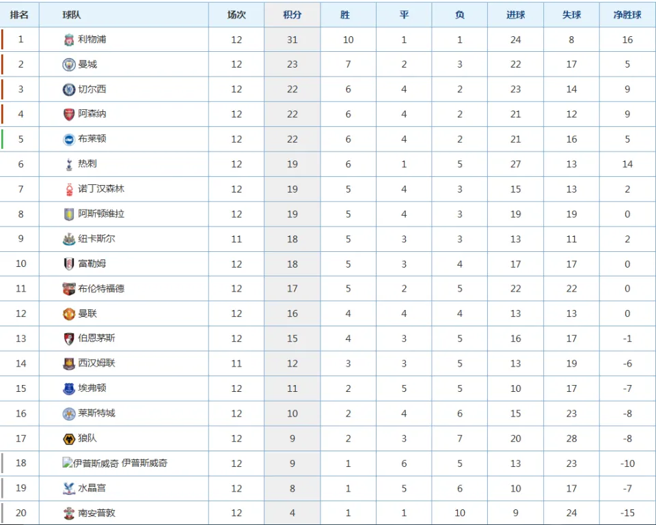656x525 pixels.
Task: Click the Chelsea club crest icon
Action: click(69, 89)
